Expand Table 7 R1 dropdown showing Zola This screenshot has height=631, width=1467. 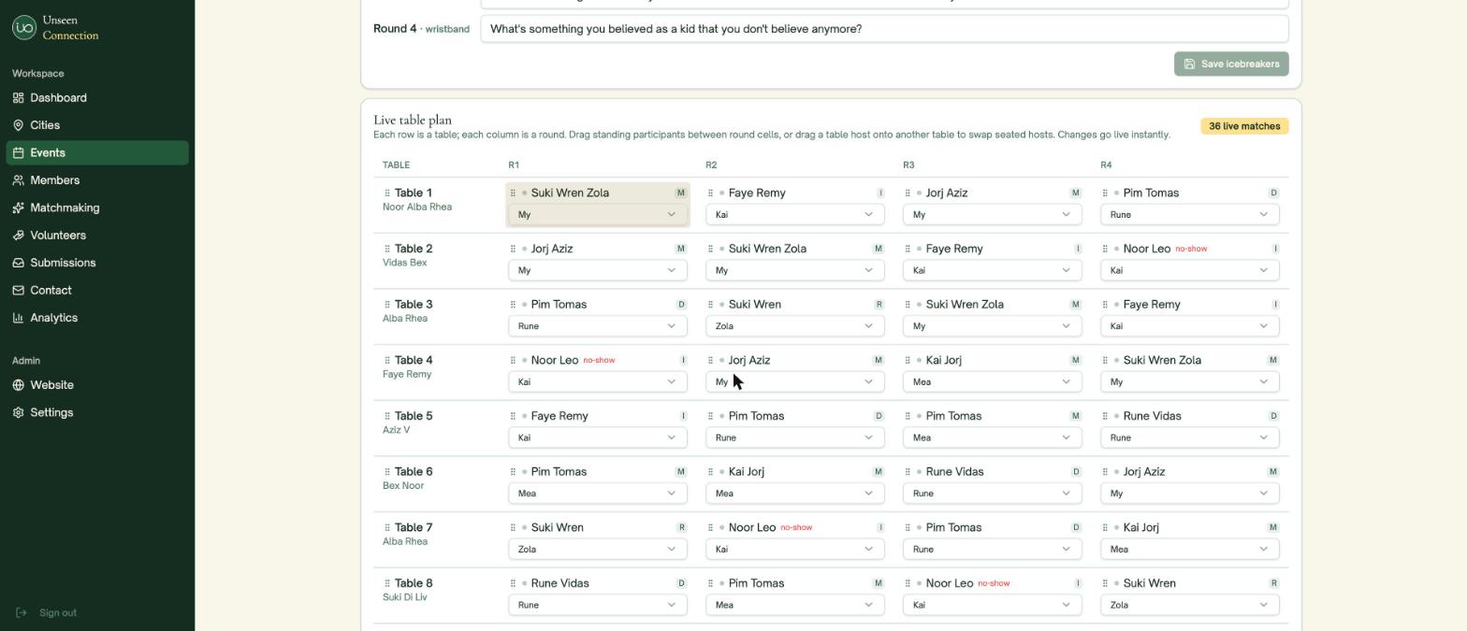pos(598,550)
